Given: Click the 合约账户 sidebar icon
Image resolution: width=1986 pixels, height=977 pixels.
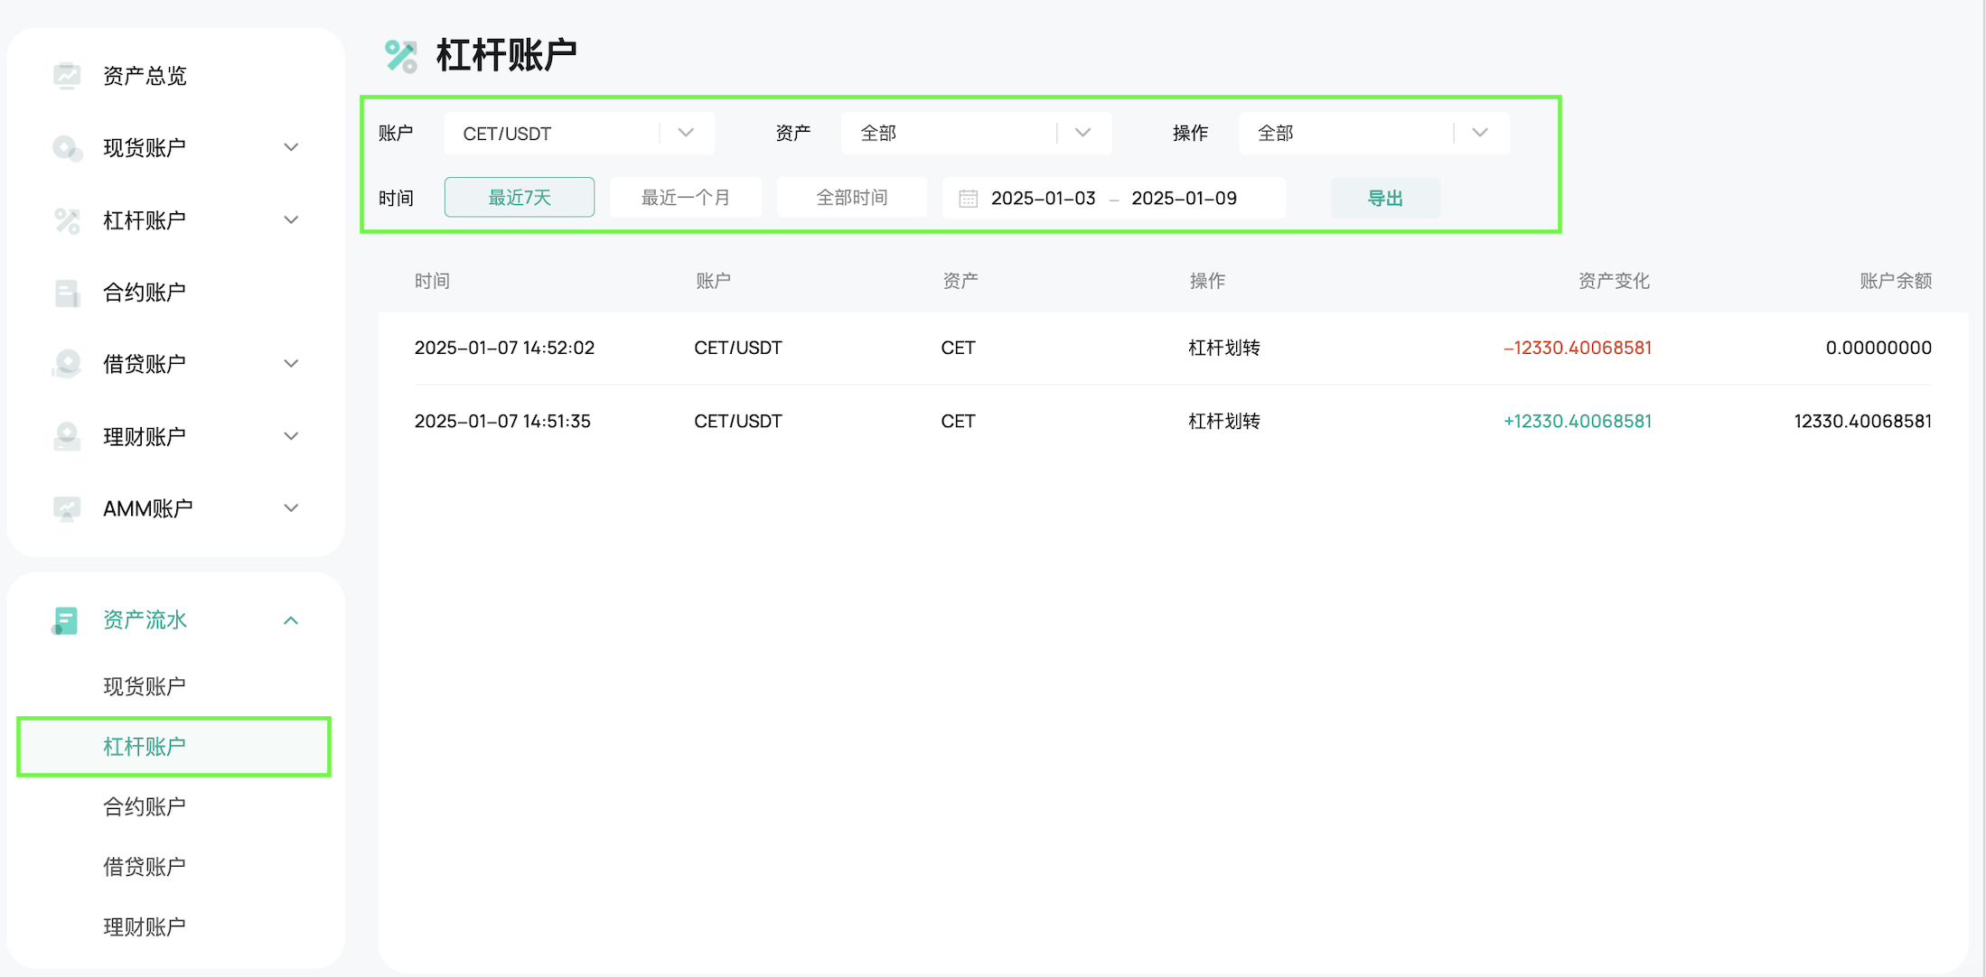Looking at the screenshot, I should [x=67, y=293].
